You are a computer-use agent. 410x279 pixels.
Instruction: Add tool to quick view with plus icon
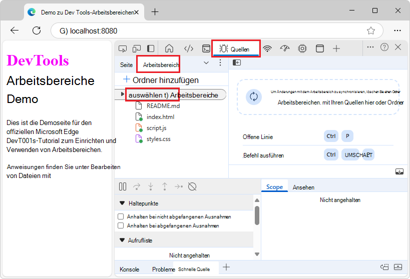(x=226, y=267)
